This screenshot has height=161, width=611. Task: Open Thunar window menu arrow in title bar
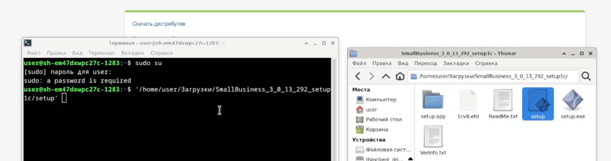click(x=564, y=53)
